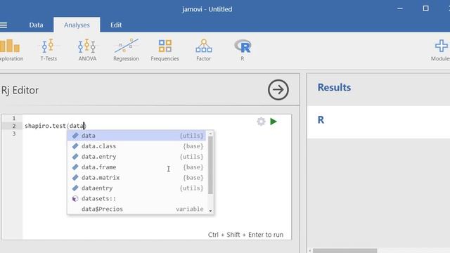Open Rj Editor settings gear
The height and width of the screenshot is (253, 450).
261,122
